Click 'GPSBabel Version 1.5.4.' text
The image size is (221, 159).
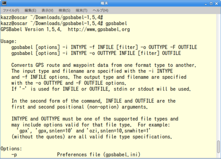tap(31, 29)
